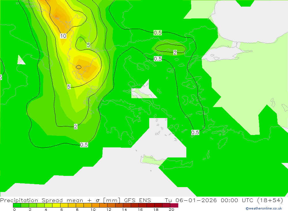Click the 0.5 label above the small 2 oval

coord(158,33)
